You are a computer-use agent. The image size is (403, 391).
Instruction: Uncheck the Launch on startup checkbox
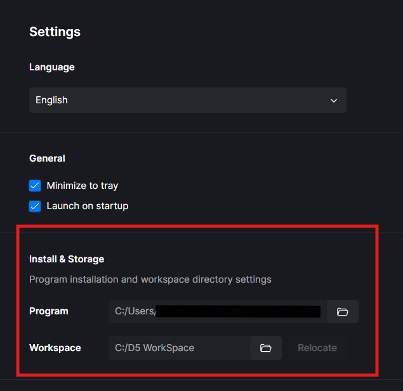pyautogui.click(x=35, y=206)
